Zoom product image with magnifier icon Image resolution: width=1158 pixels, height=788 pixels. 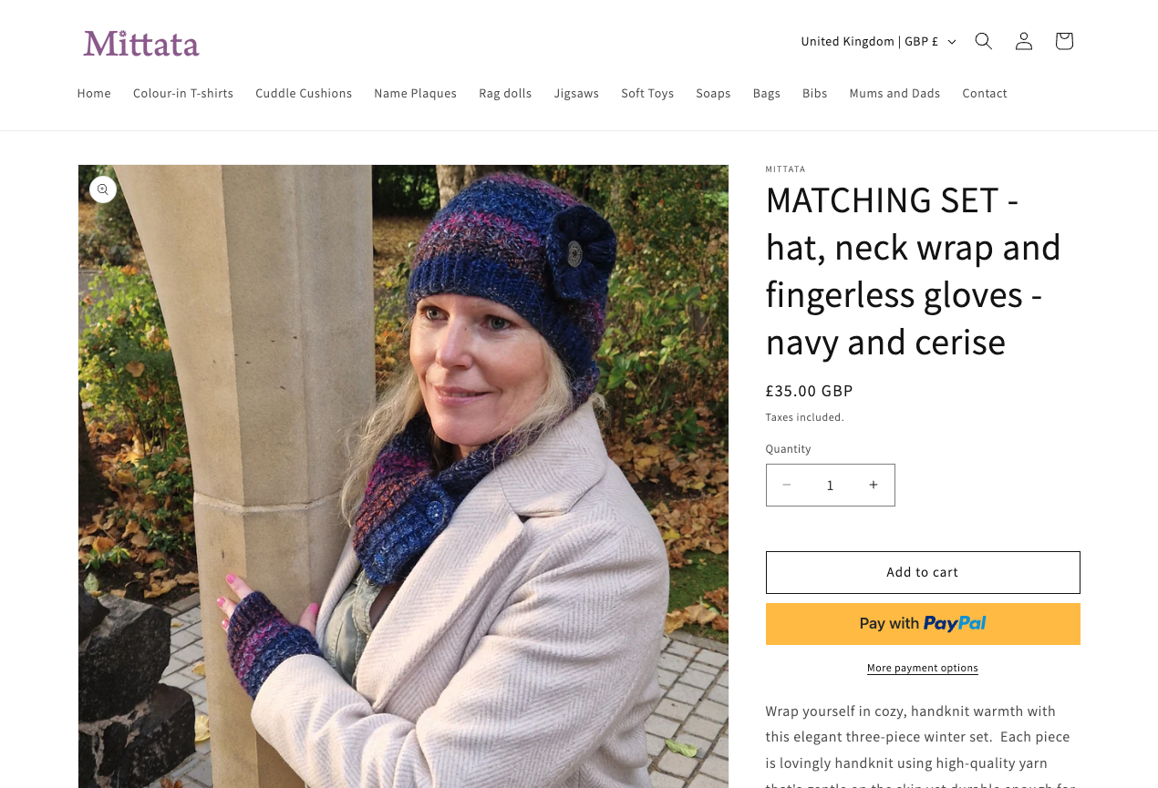103,189
